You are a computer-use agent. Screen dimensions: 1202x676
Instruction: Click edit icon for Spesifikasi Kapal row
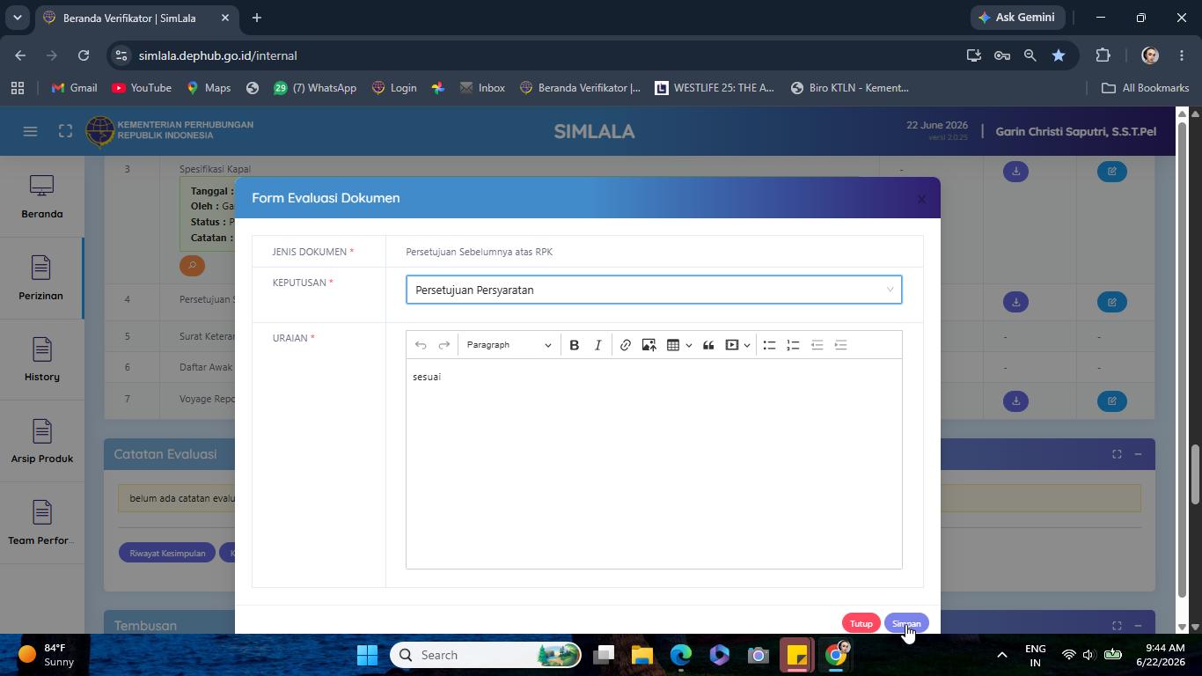(1111, 171)
